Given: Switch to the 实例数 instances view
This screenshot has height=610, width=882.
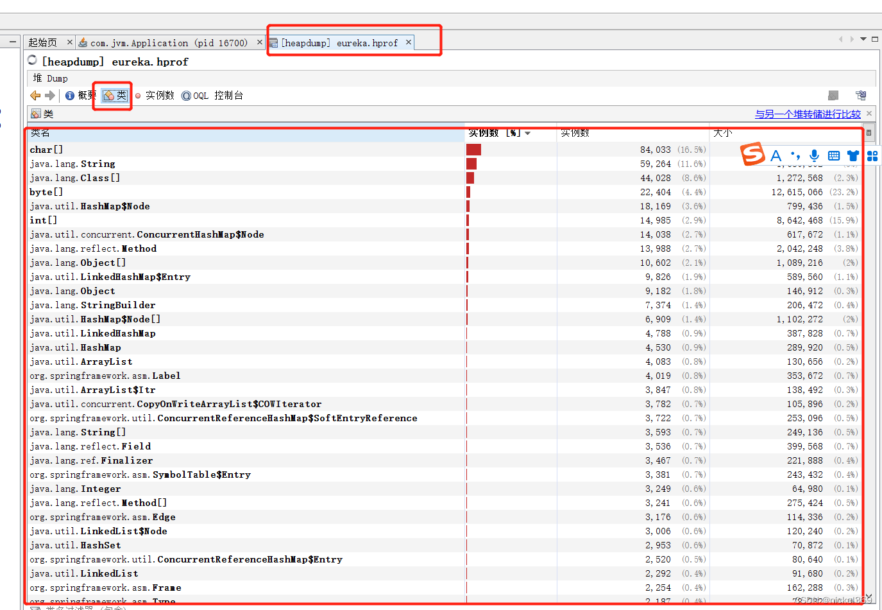Looking at the screenshot, I should [x=155, y=96].
